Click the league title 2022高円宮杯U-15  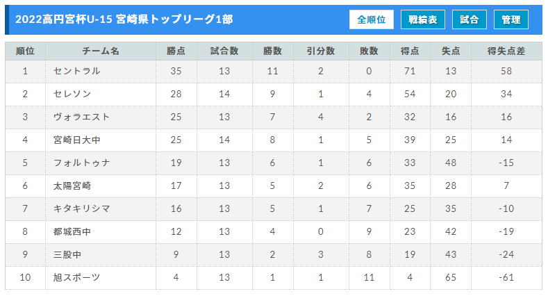[64, 19]
